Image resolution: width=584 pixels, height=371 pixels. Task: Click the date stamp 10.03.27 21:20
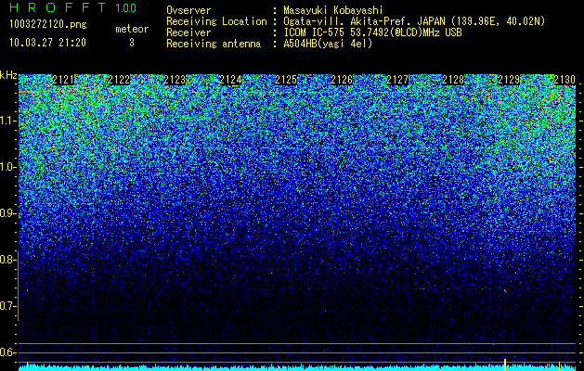click(47, 43)
